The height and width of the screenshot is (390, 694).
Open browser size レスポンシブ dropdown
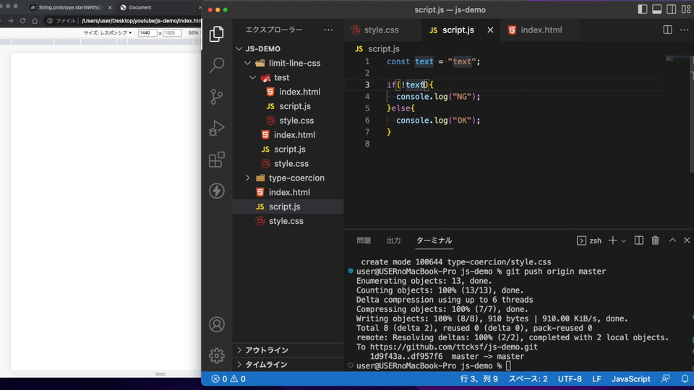pos(108,32)
